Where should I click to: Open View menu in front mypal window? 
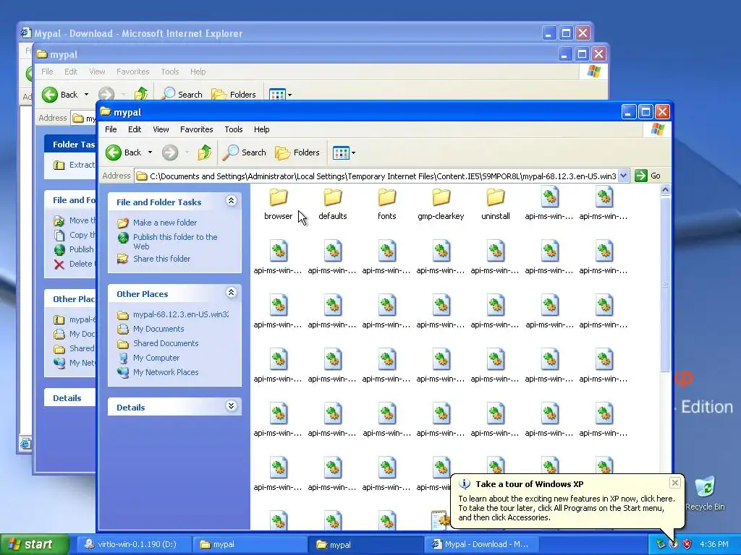coord(161,129)
